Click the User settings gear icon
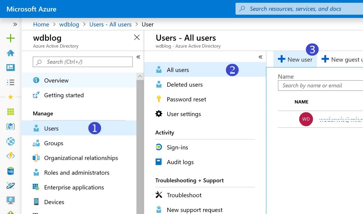Screen dimensions: 363x214 159,114
